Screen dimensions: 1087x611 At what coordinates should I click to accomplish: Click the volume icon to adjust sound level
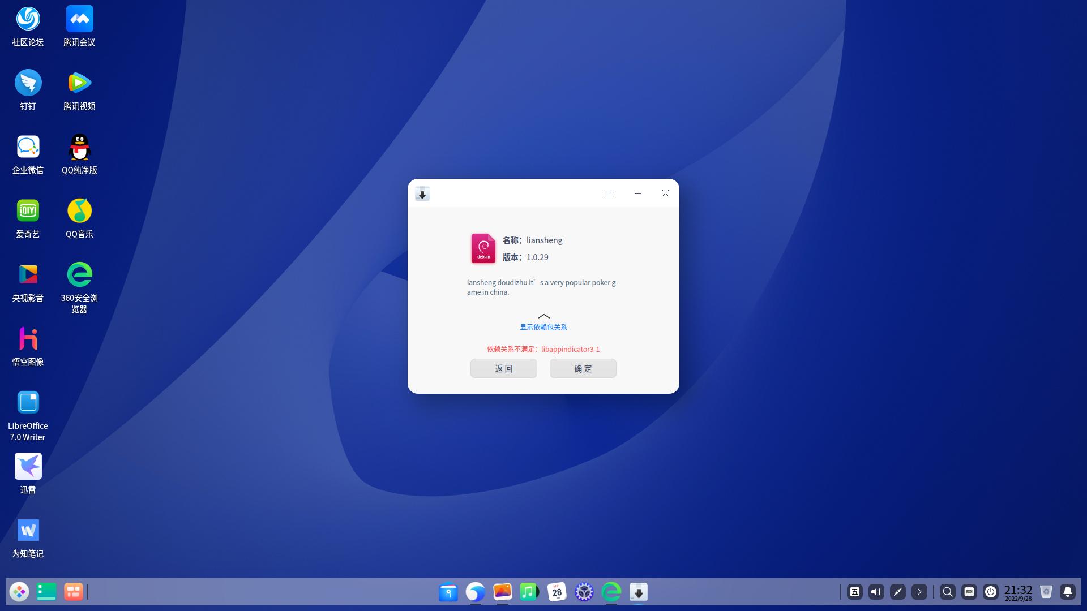point(876,591)
